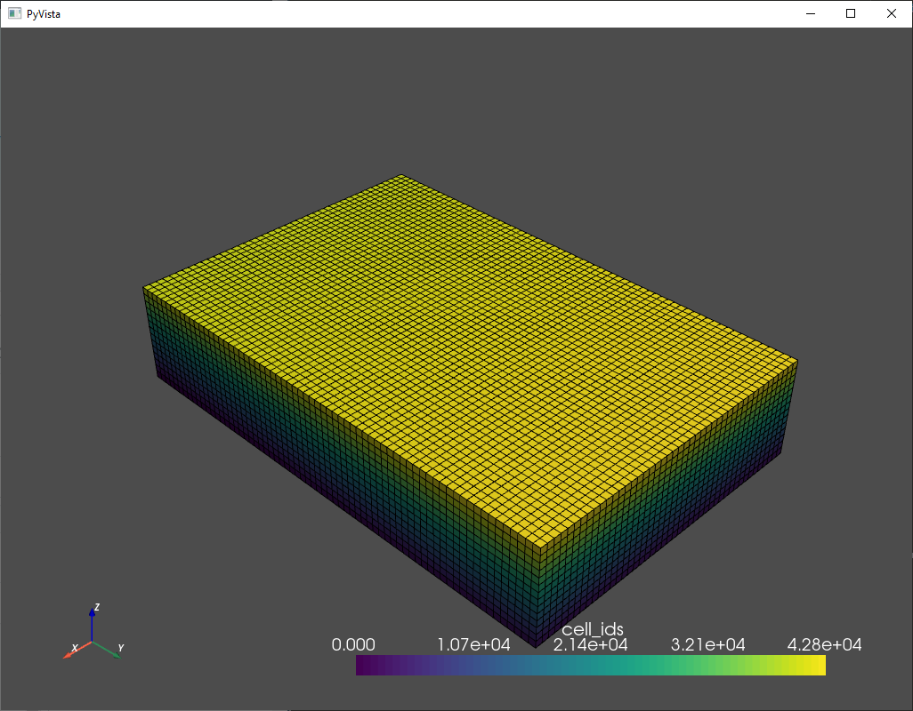Image resolution: width=913 pixels, height=711 pixels.
Task: Click the XYZ orientation axes widget
Action: (93, 631)
